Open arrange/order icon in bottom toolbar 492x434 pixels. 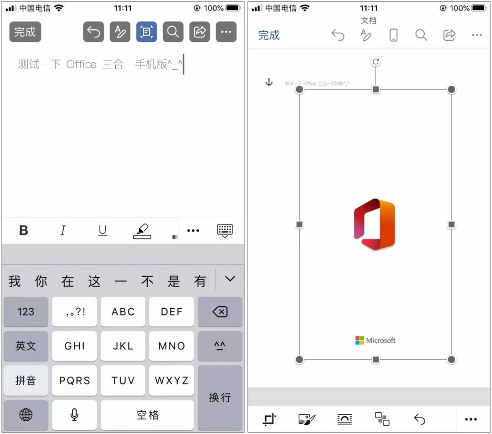tap(382, 419)
